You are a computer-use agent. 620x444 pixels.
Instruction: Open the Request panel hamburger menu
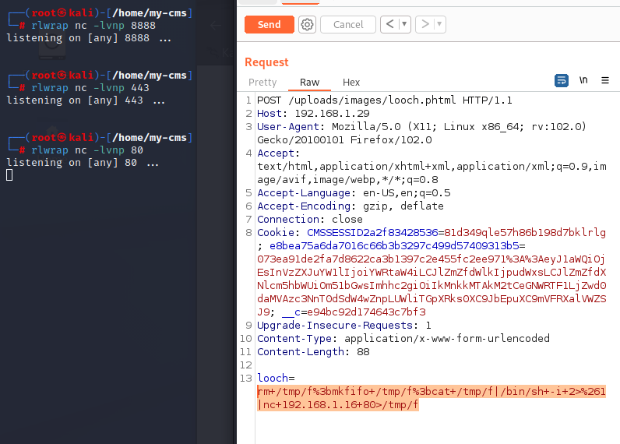tap(605, 80)
